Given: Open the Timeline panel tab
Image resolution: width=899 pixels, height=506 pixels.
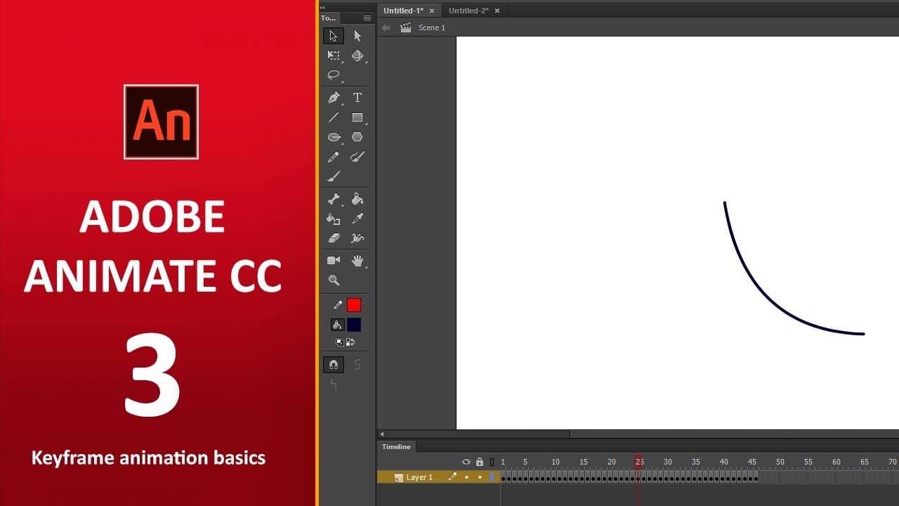Looking at the screenshot, I should click(396, 446).
